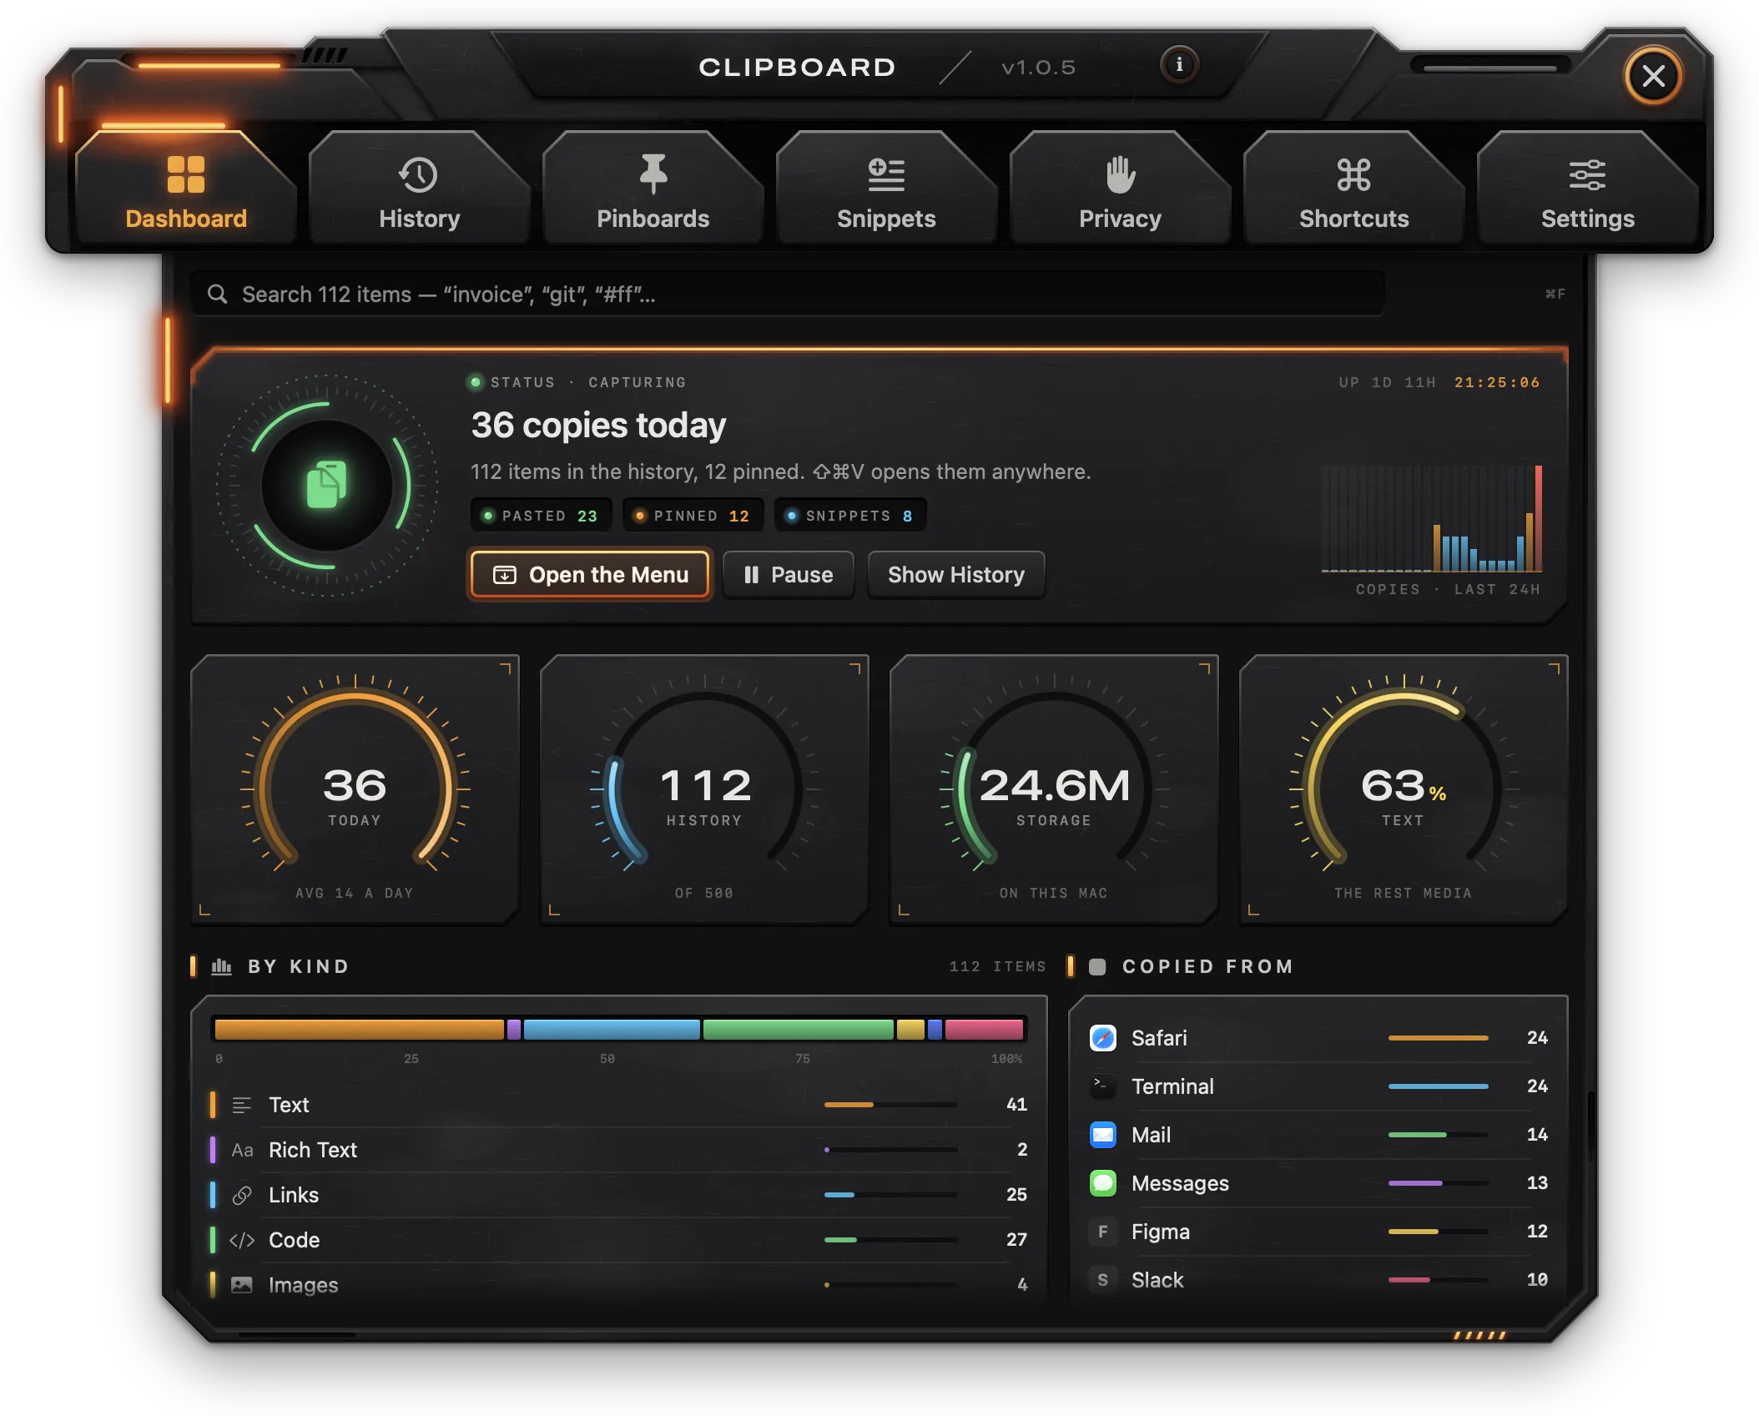Click the copies last 24h bar chart
Image resolution: width=1759 pixels, height=1416 pixels.
coord(1431,518)
